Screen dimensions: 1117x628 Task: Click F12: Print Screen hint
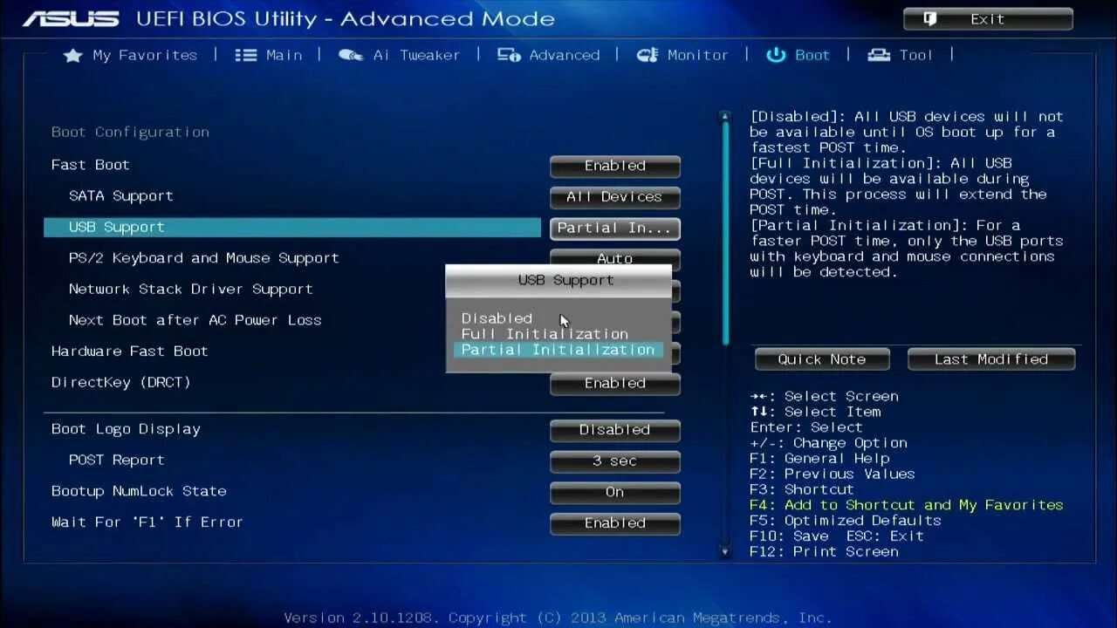tap(824, 552)
